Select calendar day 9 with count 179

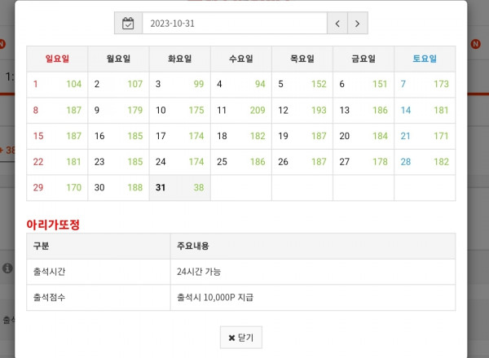click(118, 111)
